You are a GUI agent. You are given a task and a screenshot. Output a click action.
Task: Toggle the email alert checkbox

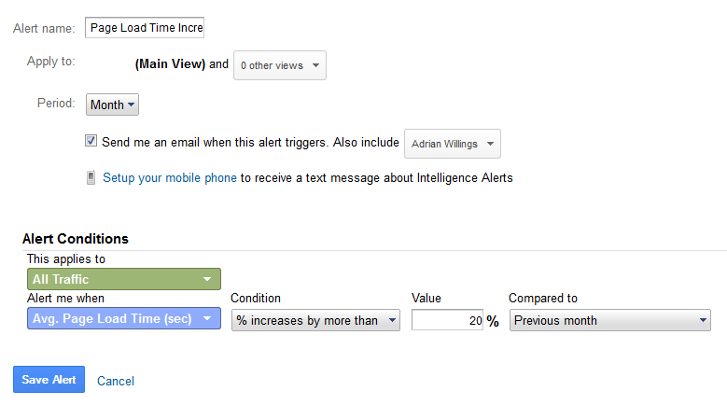pos(91,140)
